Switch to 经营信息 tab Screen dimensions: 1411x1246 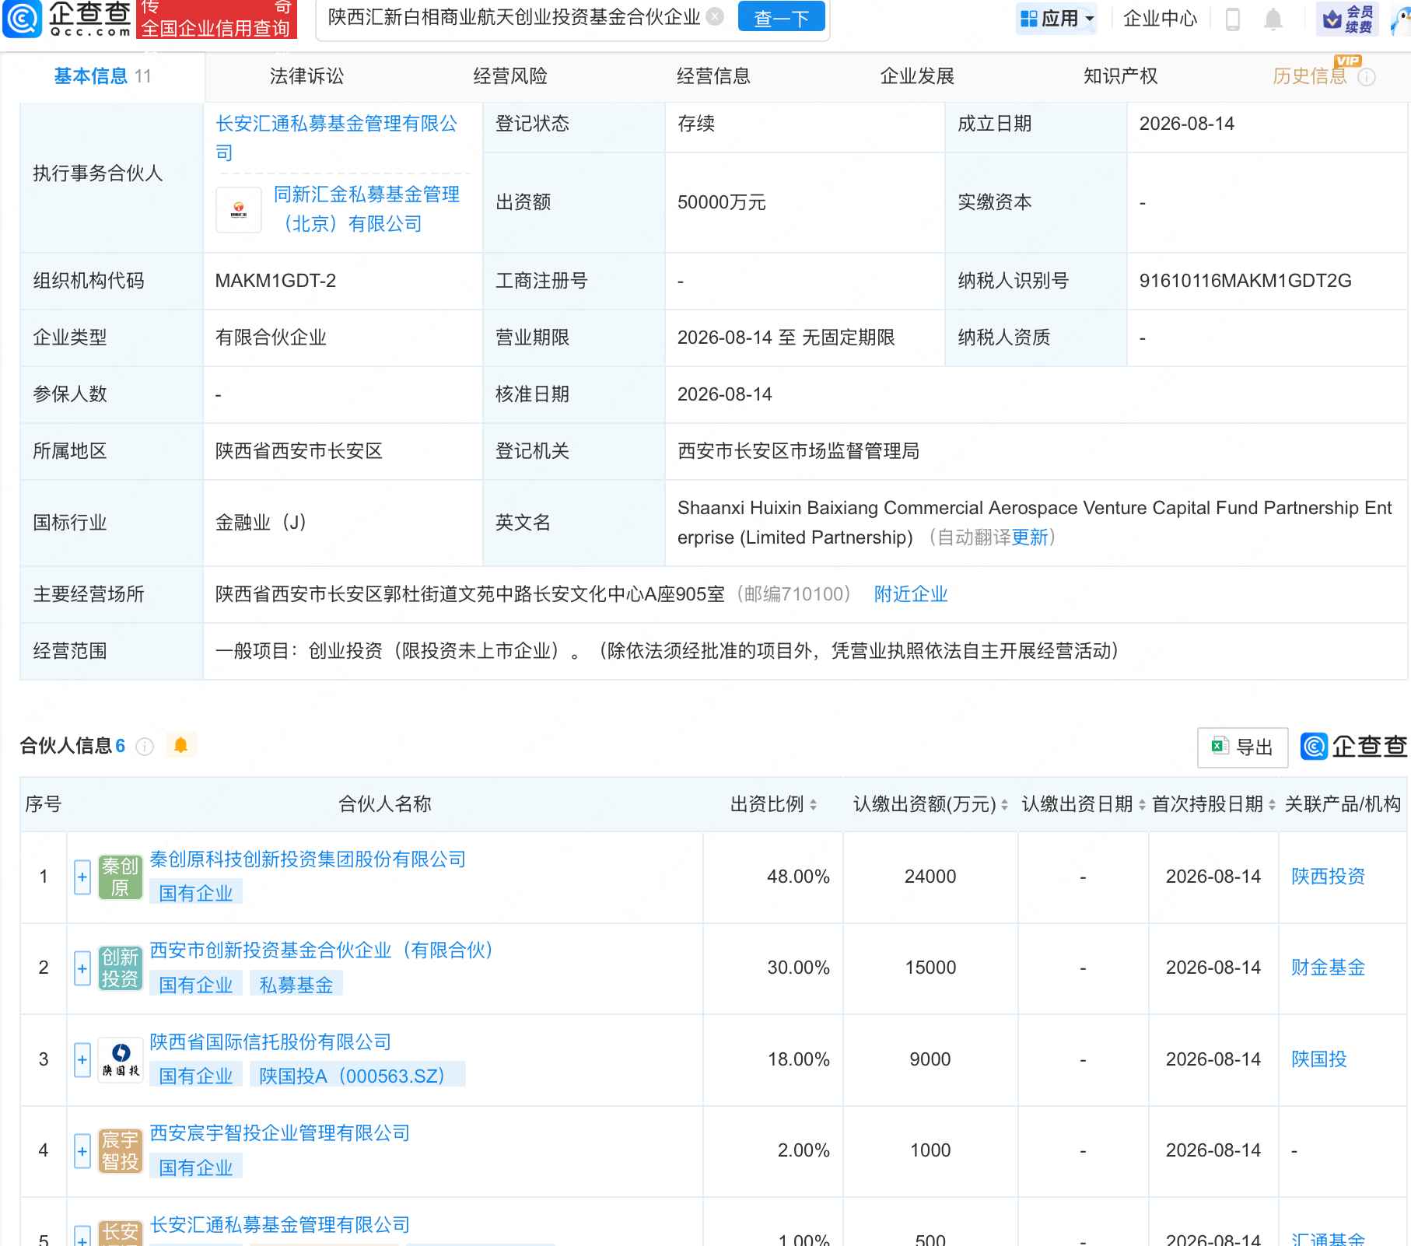pos(713,76)
